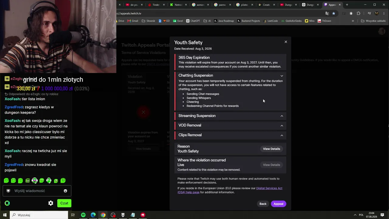The image size is (389, 219).
Task: Show hidden system tray icons
Action: pos(355,215)
